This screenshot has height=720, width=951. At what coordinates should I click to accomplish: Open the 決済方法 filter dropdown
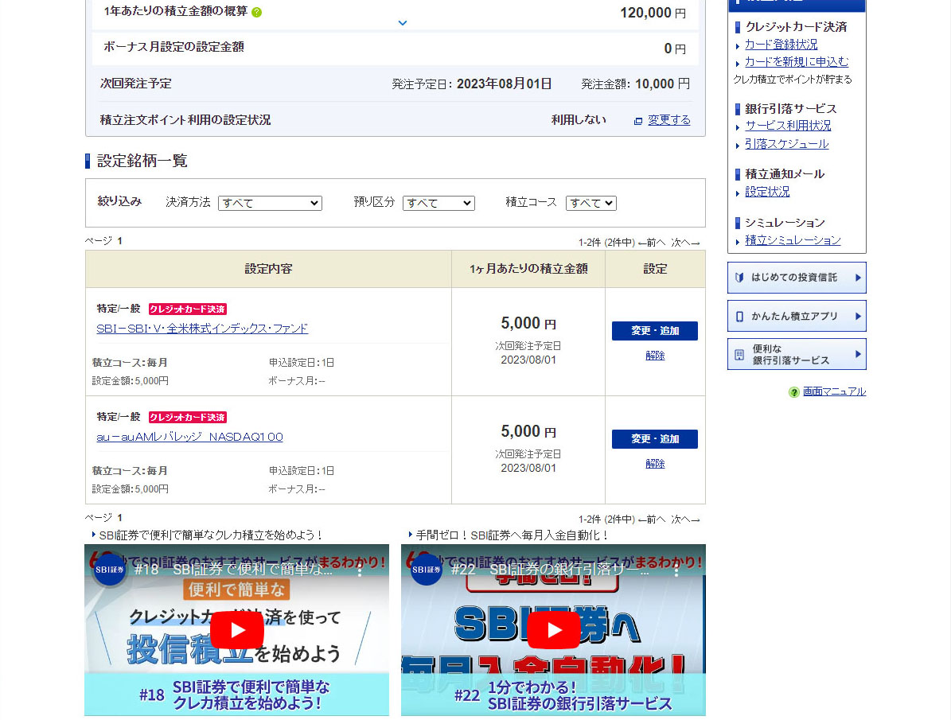270,203
